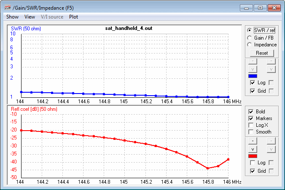
Task: Click the 4nec2 app icon in title bar
Action: pos(8,8)
